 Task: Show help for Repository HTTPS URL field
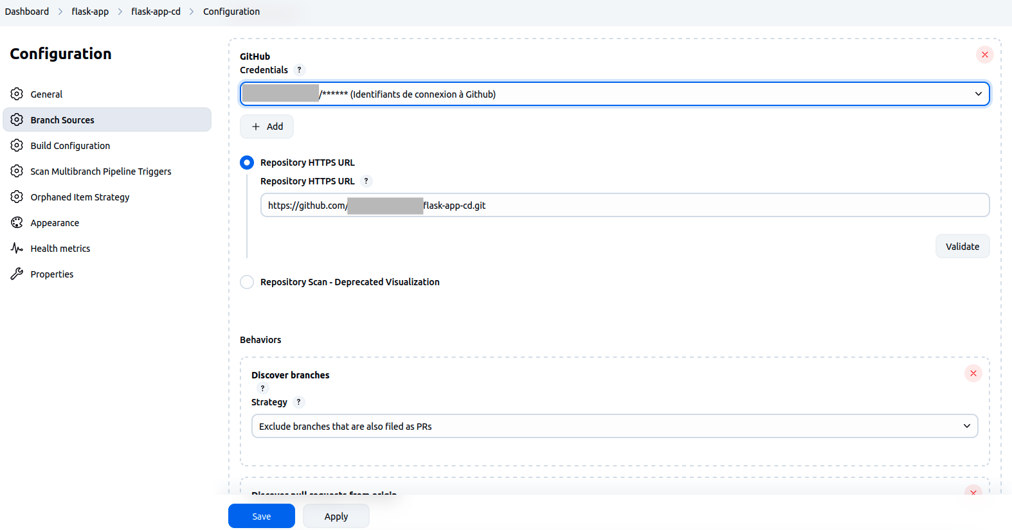366,181
